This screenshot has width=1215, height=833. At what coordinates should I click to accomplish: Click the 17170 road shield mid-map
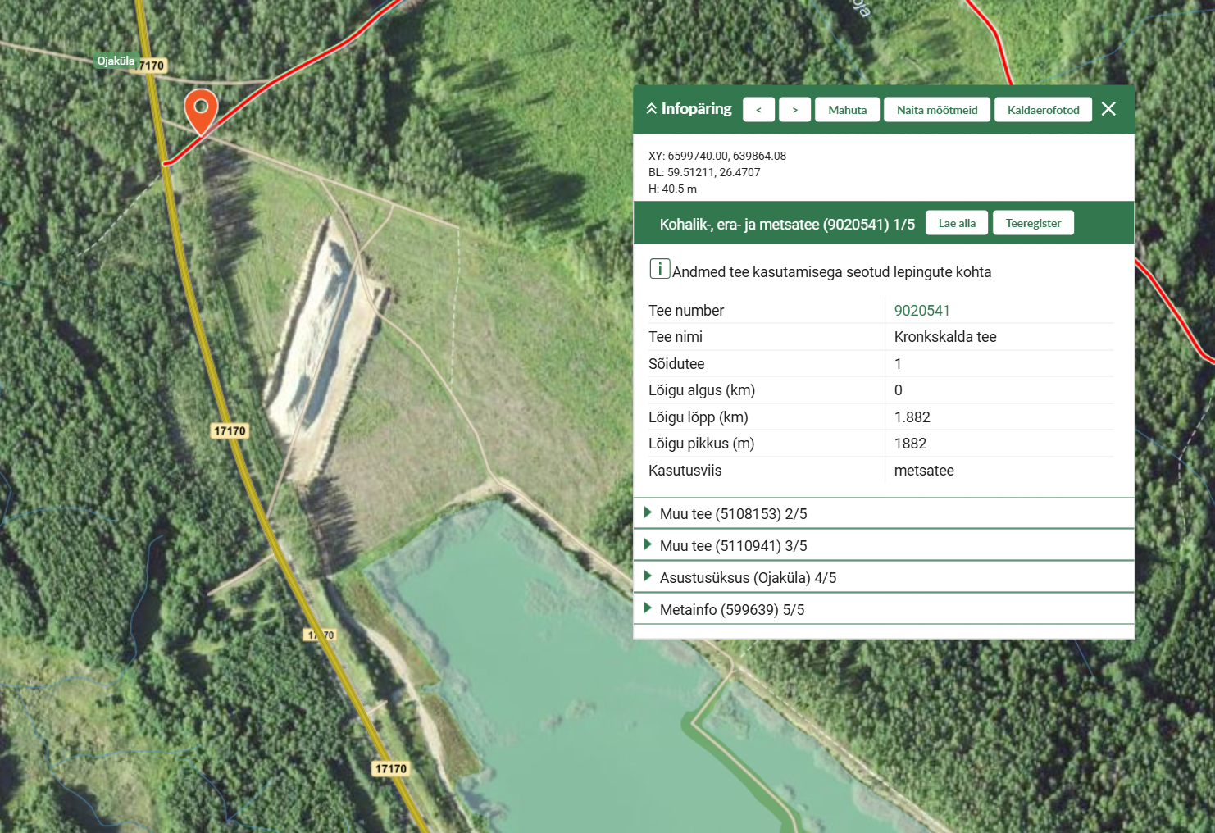point(230,430)
